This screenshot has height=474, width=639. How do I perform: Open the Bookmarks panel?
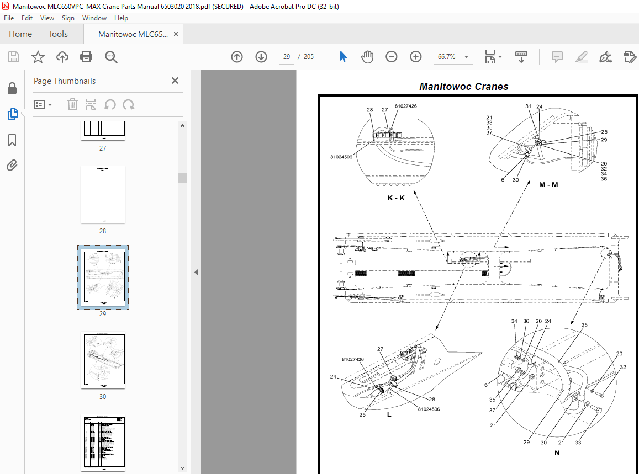(x=12, y=140)
